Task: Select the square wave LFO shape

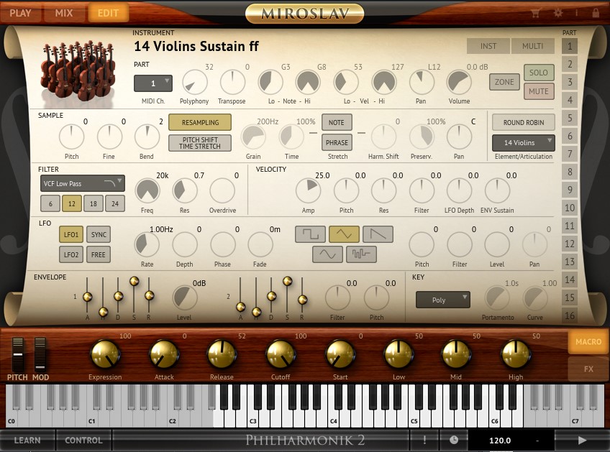Action: coord(310,234)
